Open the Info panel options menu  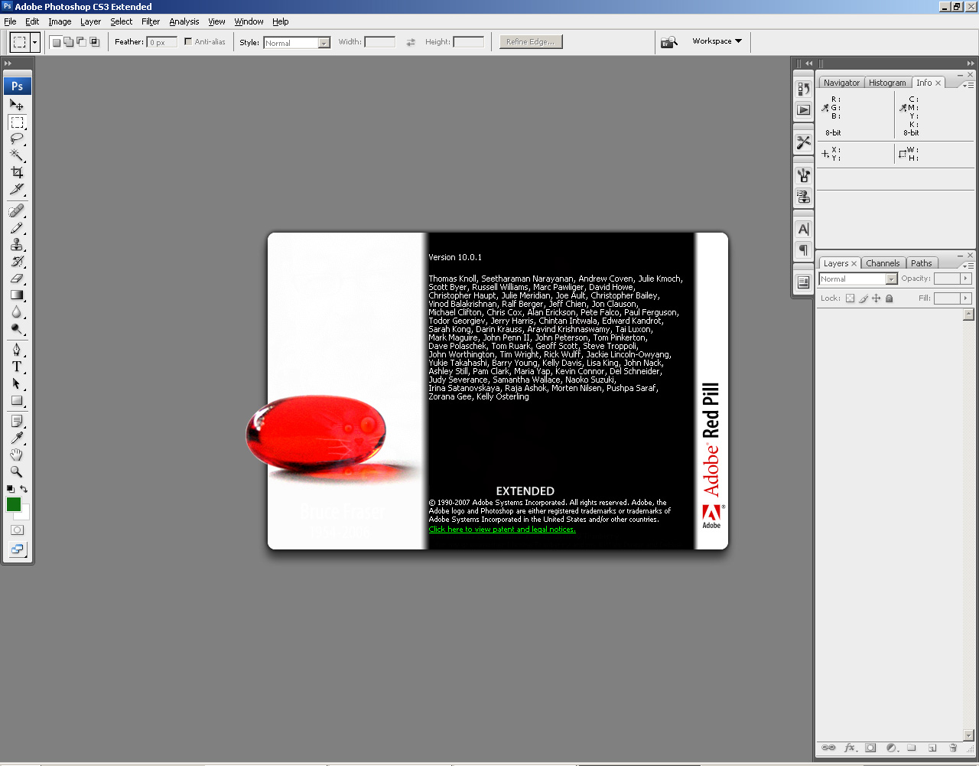[968, 85]
